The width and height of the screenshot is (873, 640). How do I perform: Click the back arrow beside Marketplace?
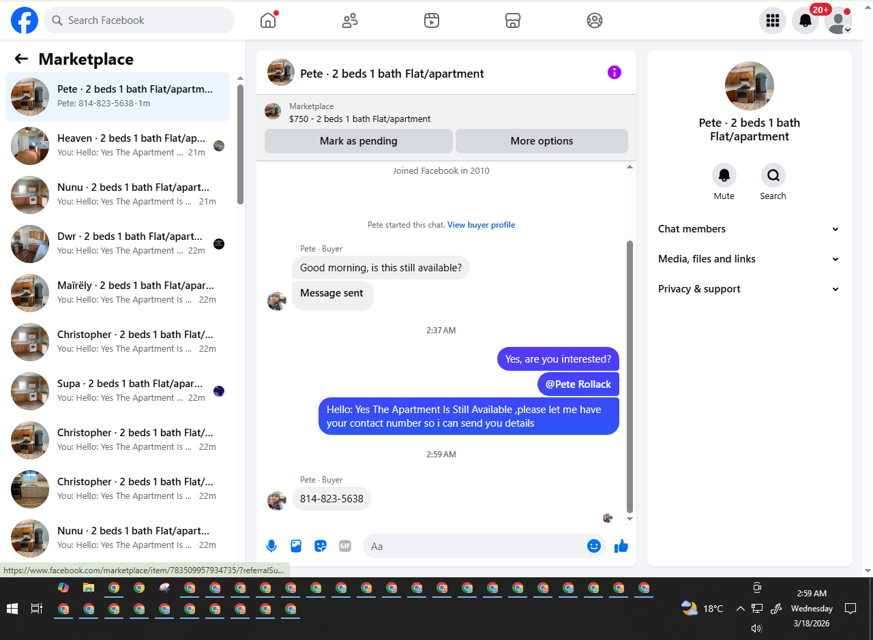tap(21, 59)
